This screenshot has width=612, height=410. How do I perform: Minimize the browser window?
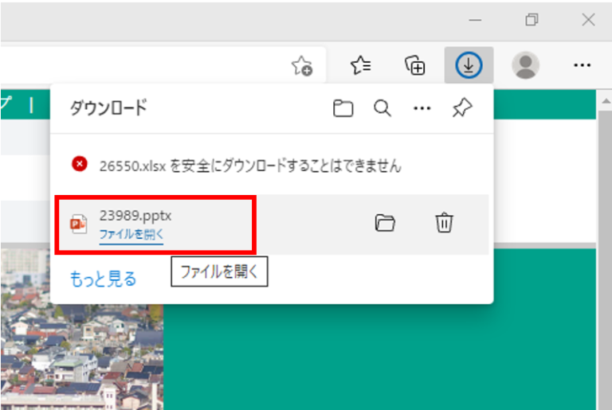click(x=475, y=20)
